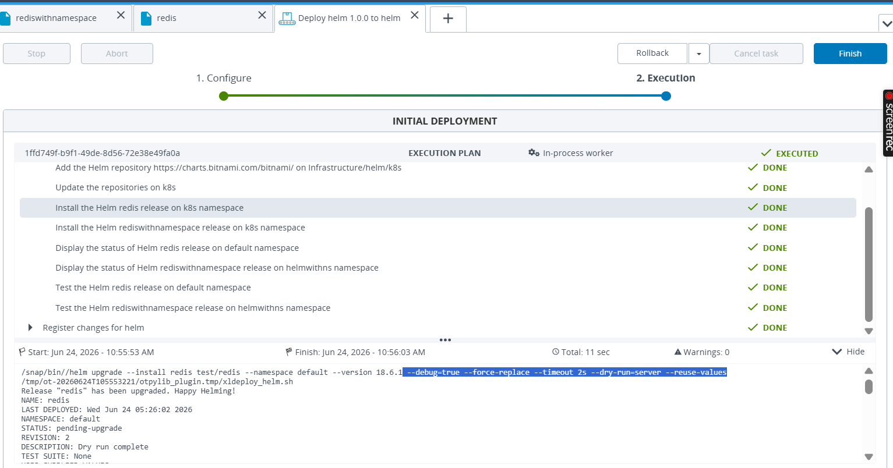Viewport: 893px width, 468px height.
Task: Select the execution plan ID 1ffd749f
Action: point(103,153)
